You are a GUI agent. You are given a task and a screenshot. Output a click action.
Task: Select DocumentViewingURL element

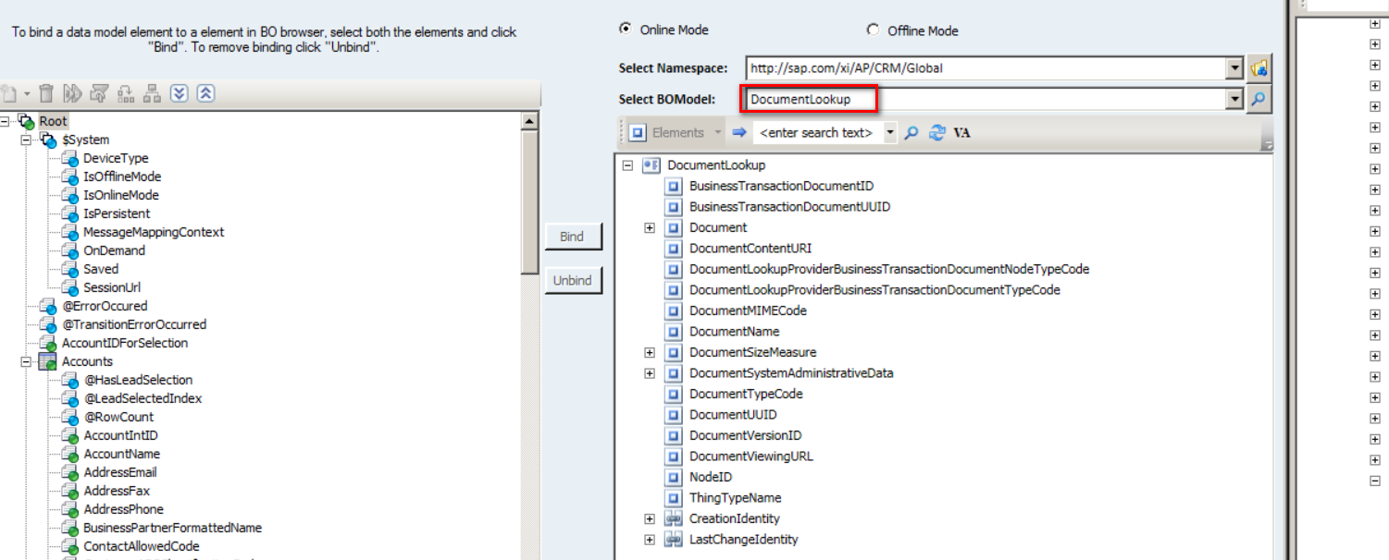(x=751, y=457)
